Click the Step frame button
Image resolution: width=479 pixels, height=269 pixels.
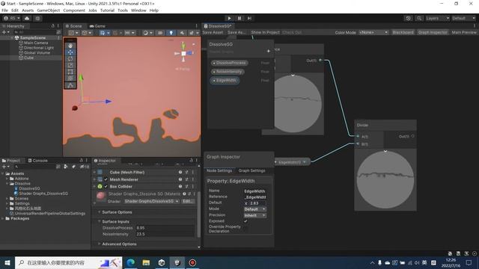(x=249, y=18)
